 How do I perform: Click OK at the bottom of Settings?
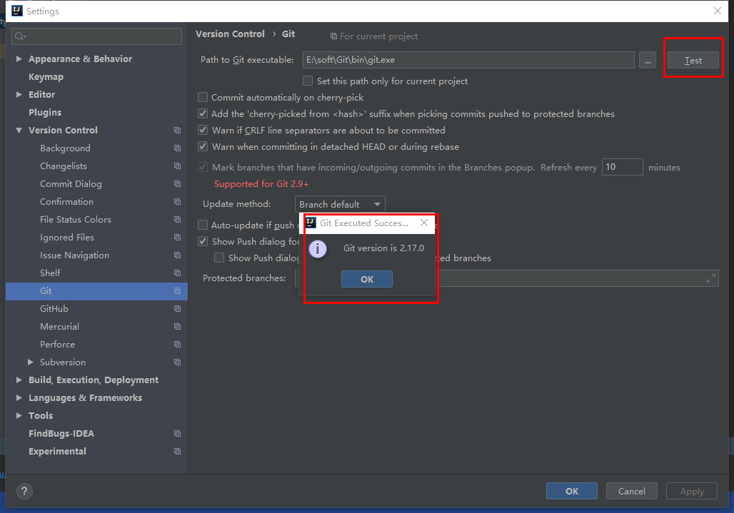click(572, 491)
